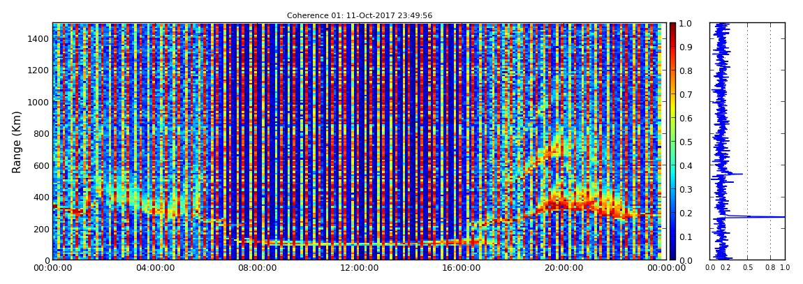The height and width of the screenshot is (284, 803).
Task: Click the colorbar 0.3 label
Action: click(686, 189)
